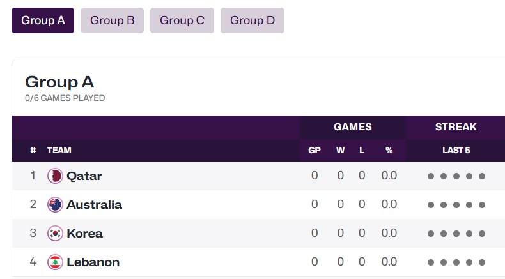Click Lebanon's last streak dot
The width and height of the screenshot is (505, 279).
(482, 262)
